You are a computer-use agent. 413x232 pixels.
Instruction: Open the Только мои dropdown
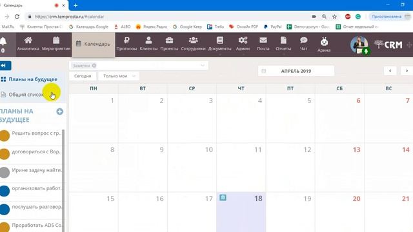click(119, 76)
